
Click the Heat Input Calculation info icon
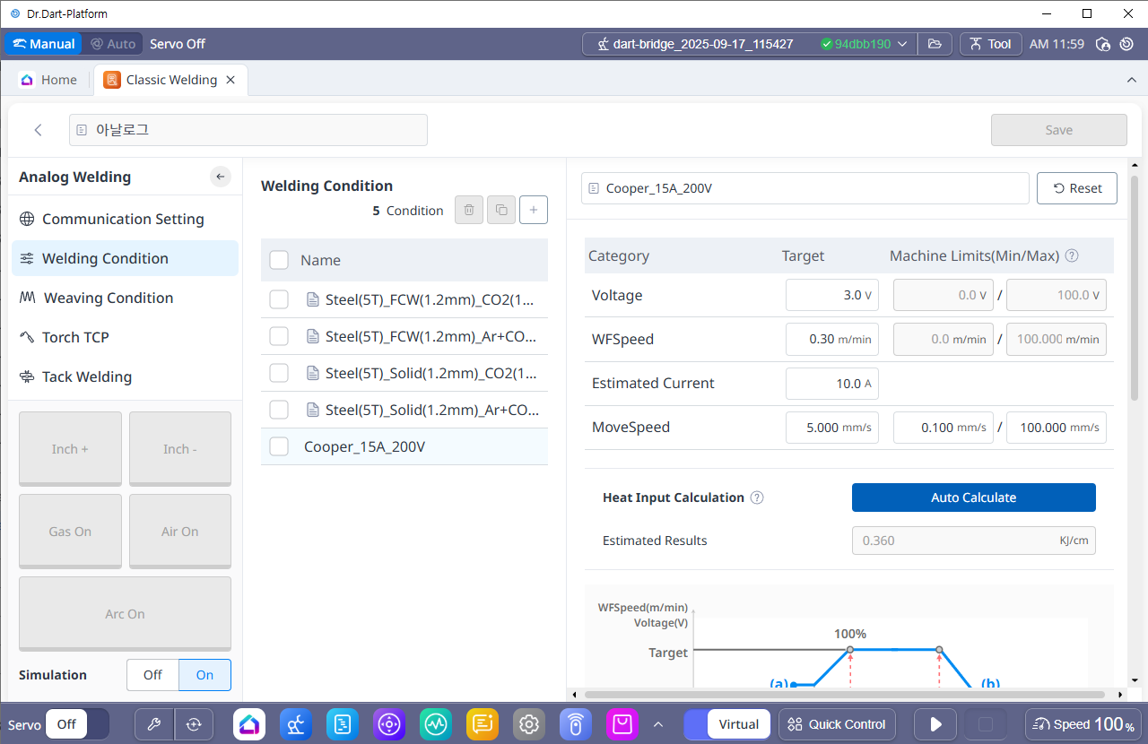757,497
